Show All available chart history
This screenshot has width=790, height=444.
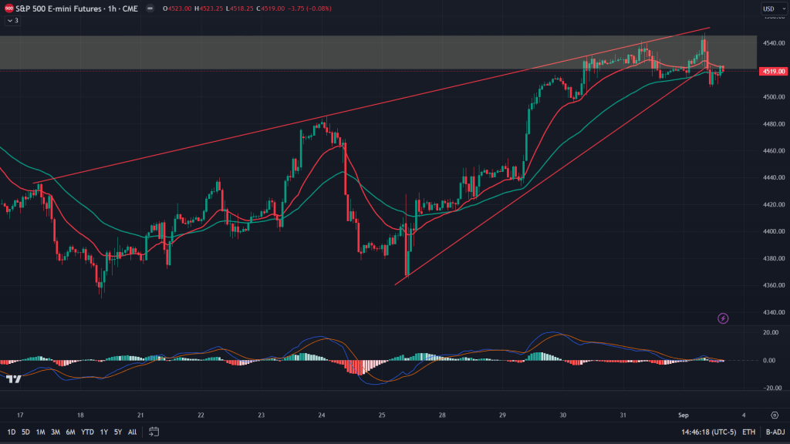pyautogui.click(x=133, y=432)
